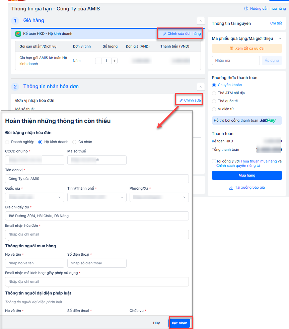Click the Xác nhận button

[179, 323]
